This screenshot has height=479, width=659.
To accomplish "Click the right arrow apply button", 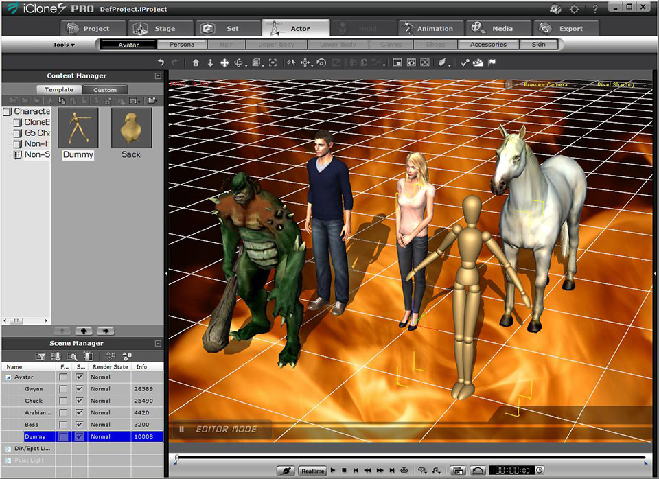I will pos(106,331).
